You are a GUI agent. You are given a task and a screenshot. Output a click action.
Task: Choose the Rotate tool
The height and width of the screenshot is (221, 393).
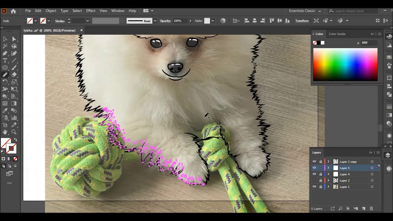point(5,82)
